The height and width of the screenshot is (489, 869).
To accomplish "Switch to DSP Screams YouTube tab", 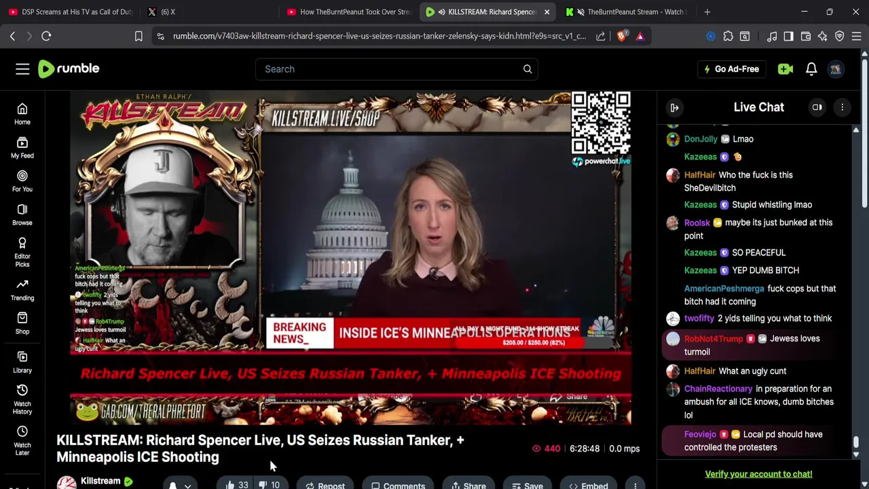I will (x=70, y=12).
